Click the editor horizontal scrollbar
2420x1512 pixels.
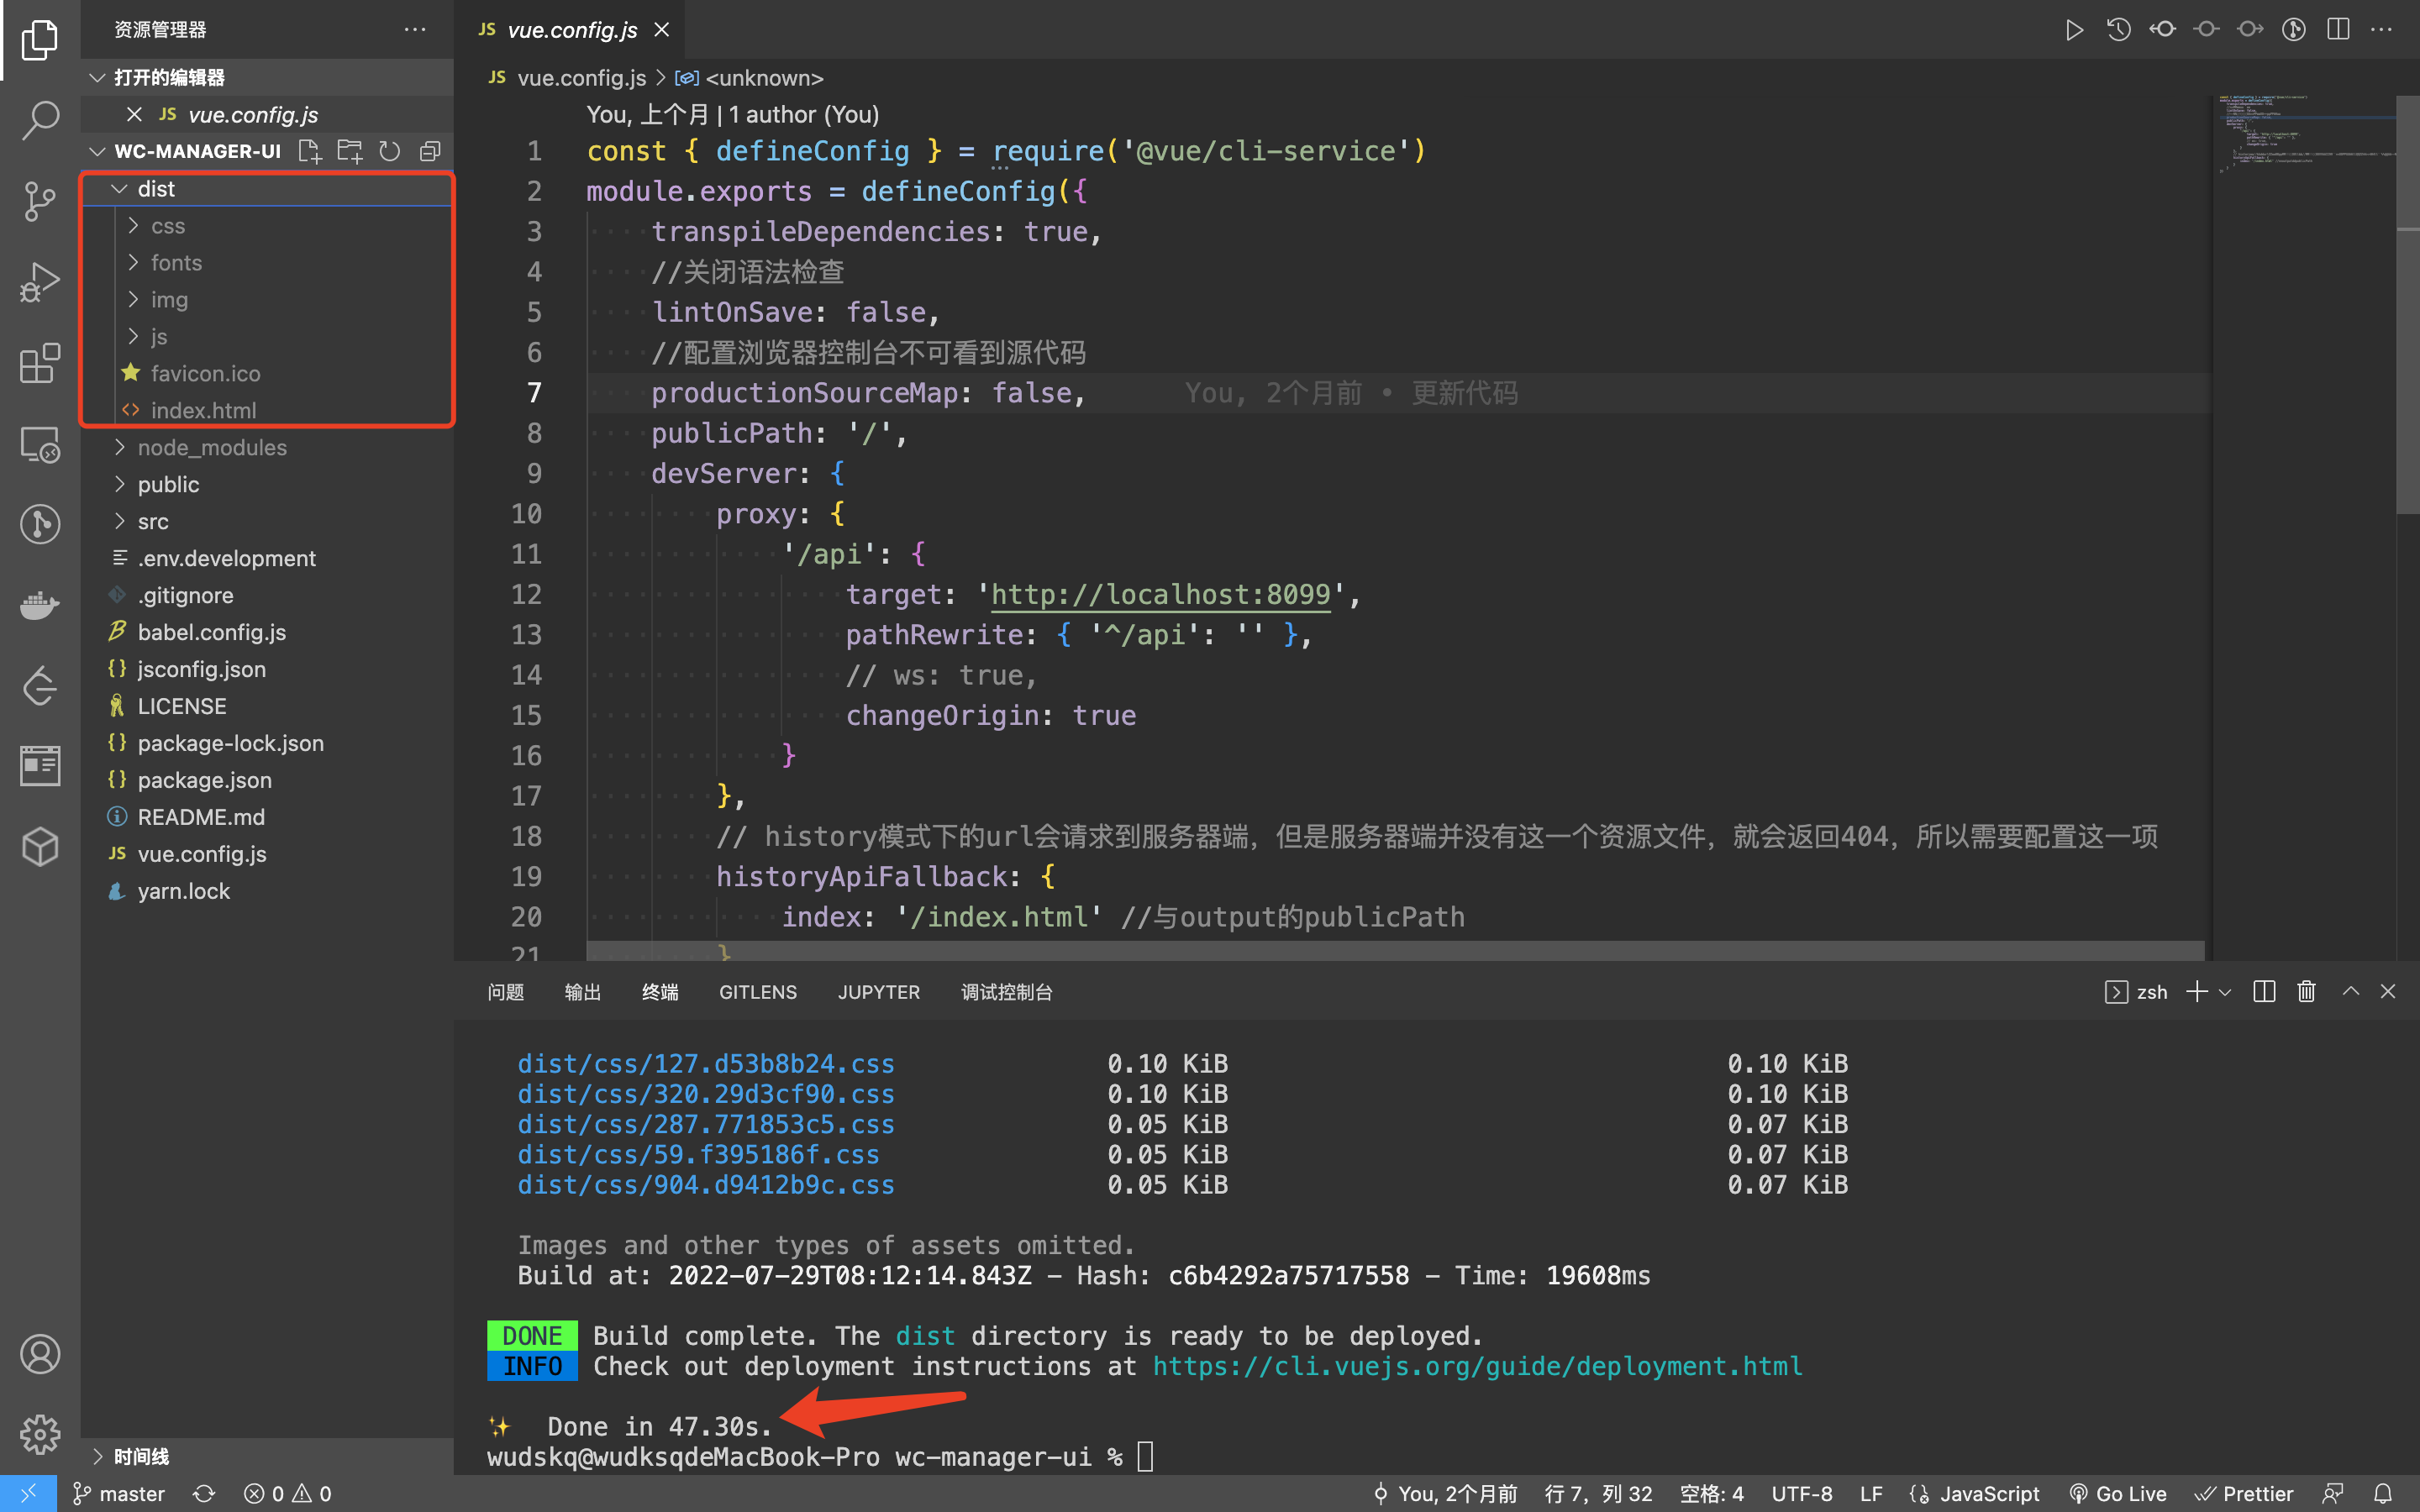1395,950
